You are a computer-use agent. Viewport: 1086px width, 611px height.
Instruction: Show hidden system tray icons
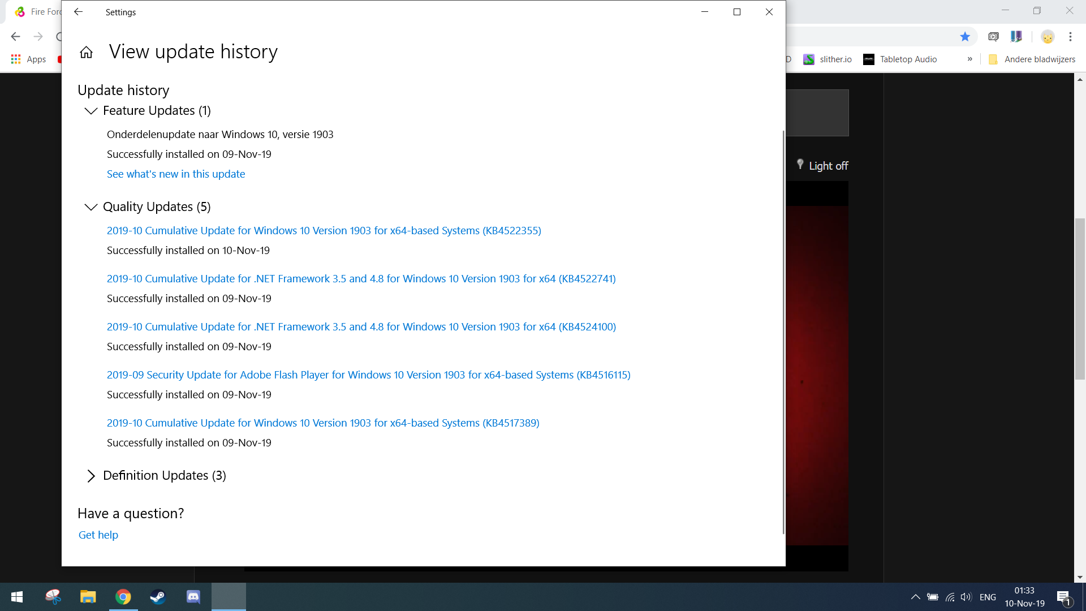pos(915,597)
